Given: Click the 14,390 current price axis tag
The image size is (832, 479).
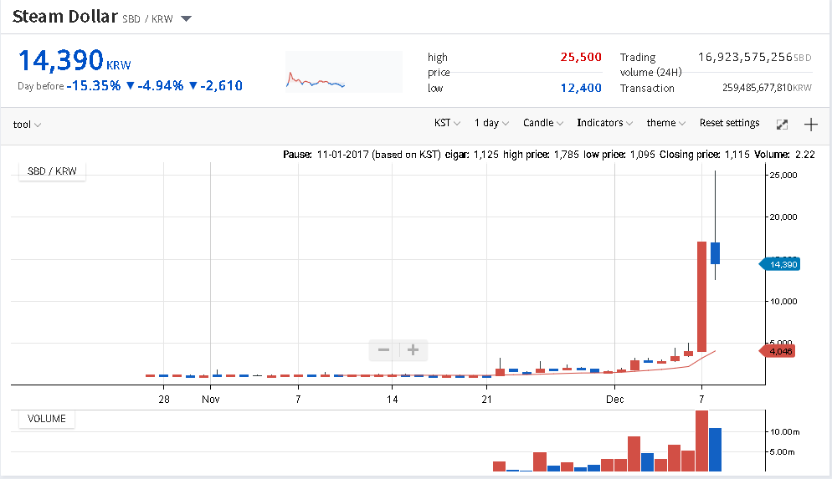Looking at the screenshot, I should (779, 264).
